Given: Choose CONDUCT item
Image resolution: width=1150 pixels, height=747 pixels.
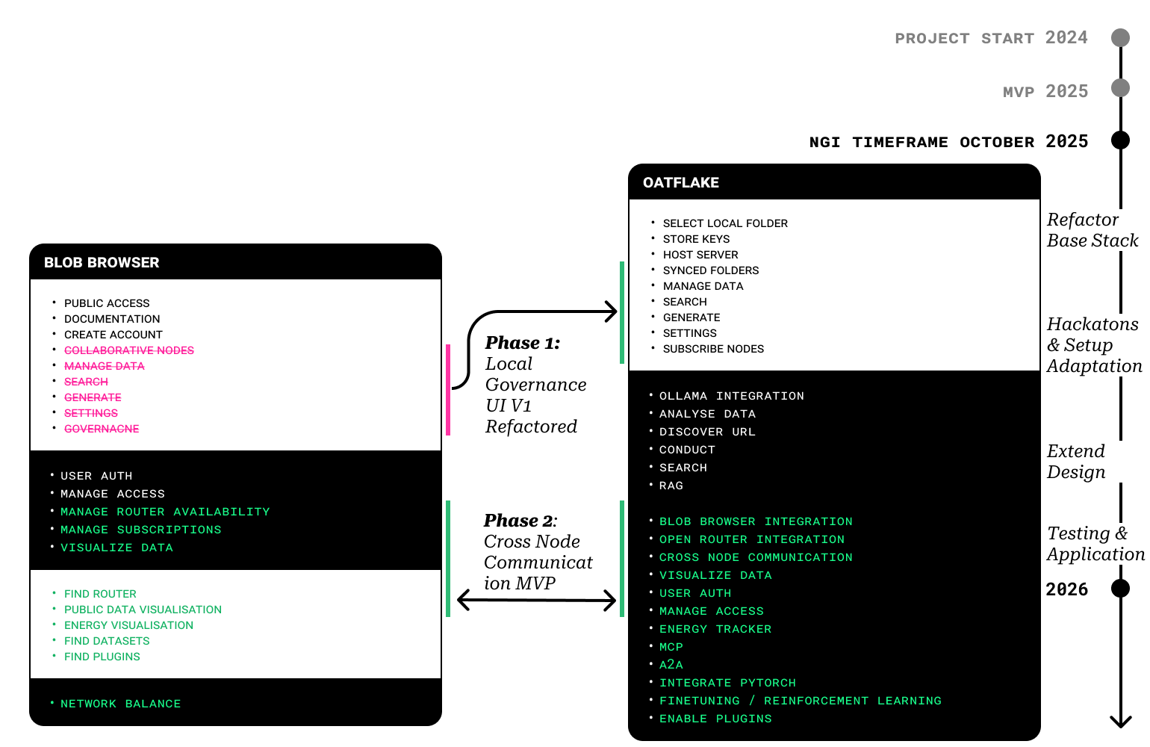Looking at the screenshot, I should (687, 450).
